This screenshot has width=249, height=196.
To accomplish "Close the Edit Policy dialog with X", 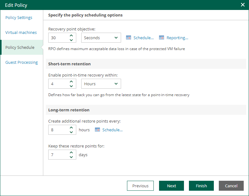I will (x=243, y=5).
